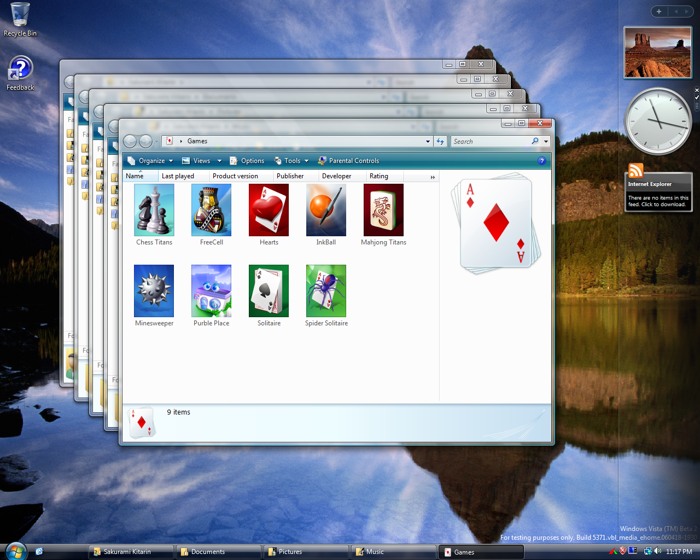Click the sidebar previous gadgets page arrow
The width and height of the screenshot is (700, 560).
(675, 11)
